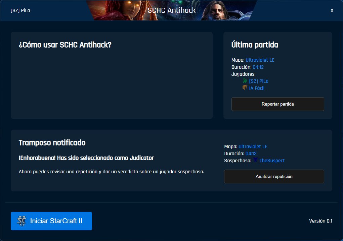Open the [SZ] PiLo player link in Jugadores
Screen dimensions: 343x241
point(259,81)
